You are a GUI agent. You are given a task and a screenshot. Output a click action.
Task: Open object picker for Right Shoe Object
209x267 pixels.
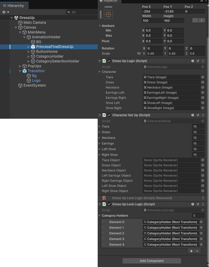coord(203,191)
